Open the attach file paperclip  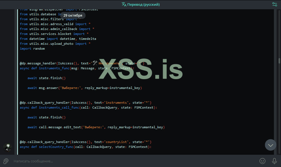pyautogui.click(x=6, y=161)
